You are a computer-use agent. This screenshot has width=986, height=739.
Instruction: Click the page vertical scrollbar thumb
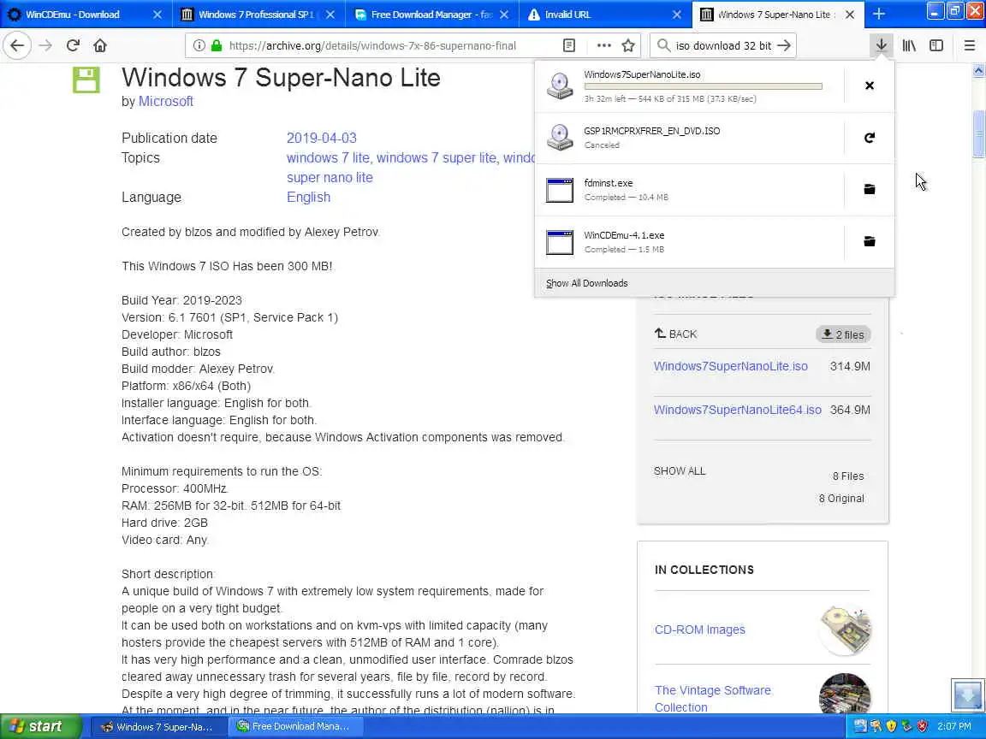pyautogui.click(x=978, y=133)
